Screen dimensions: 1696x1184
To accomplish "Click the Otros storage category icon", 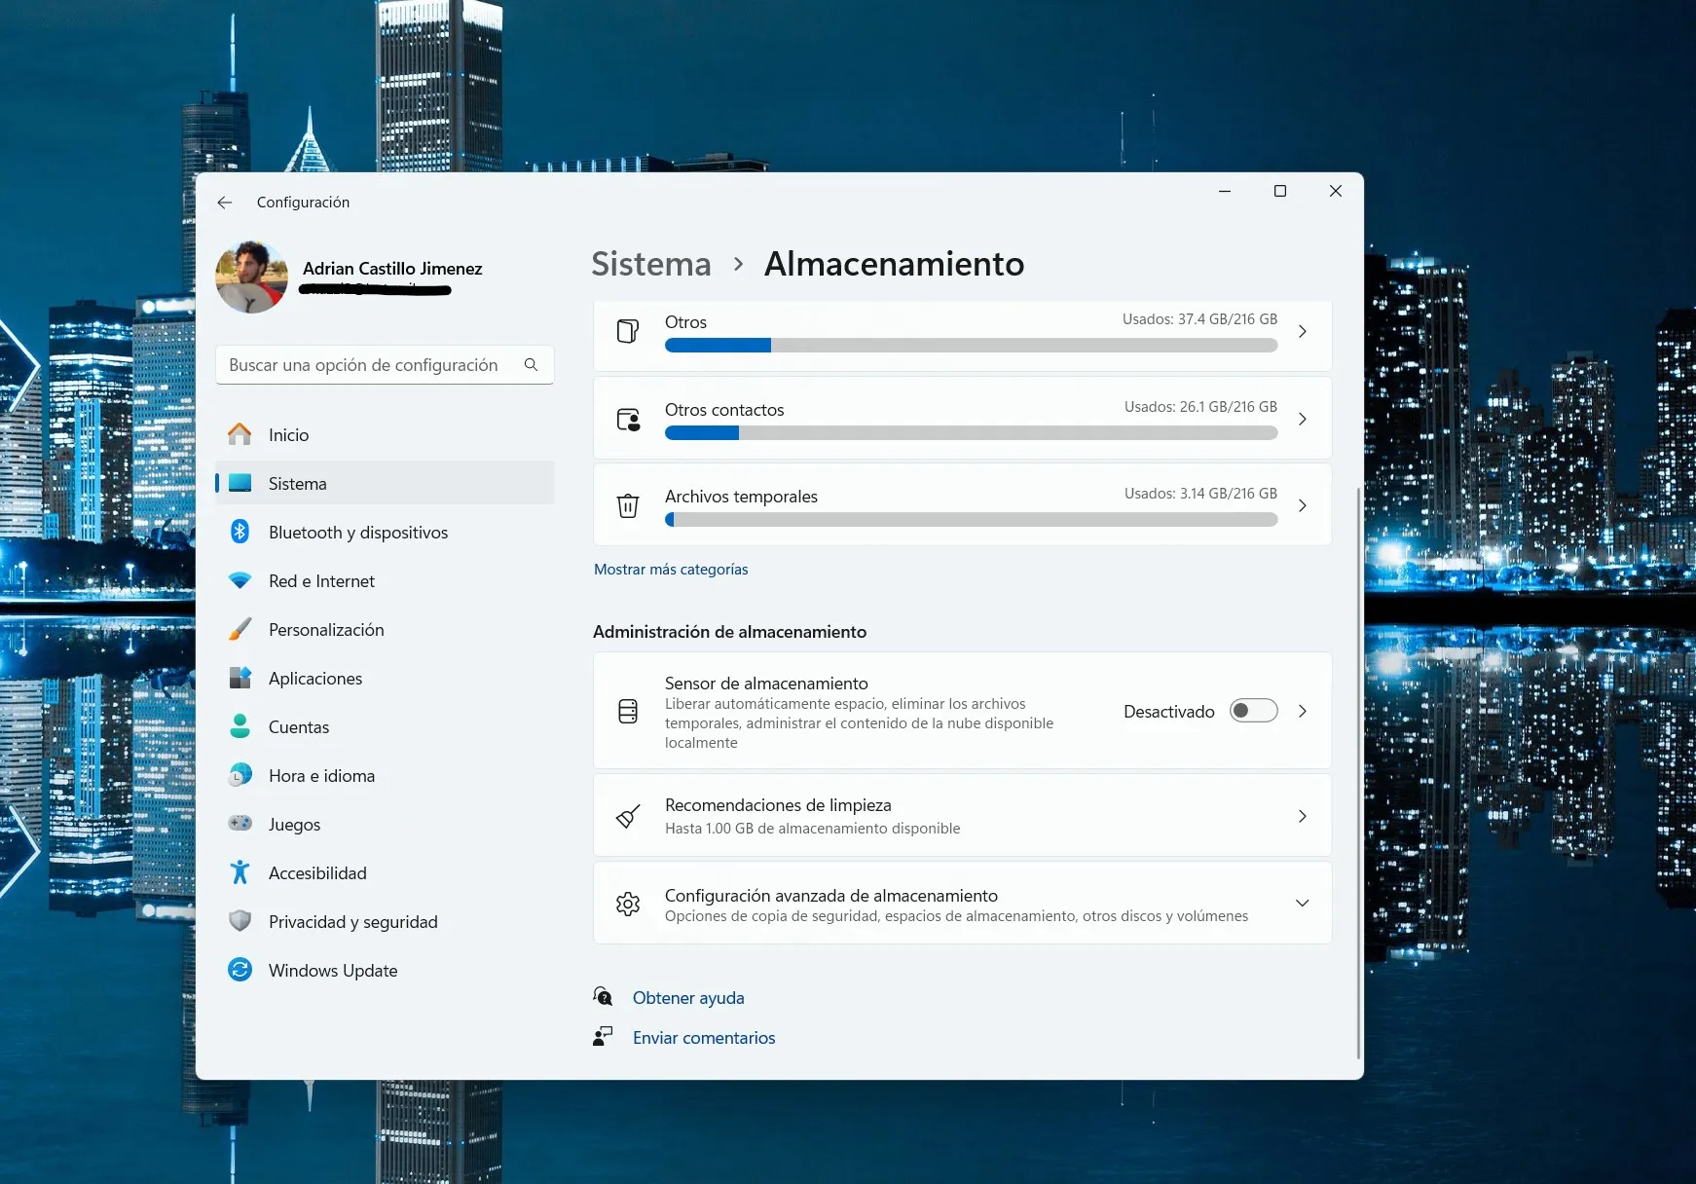I will (628, 332).
